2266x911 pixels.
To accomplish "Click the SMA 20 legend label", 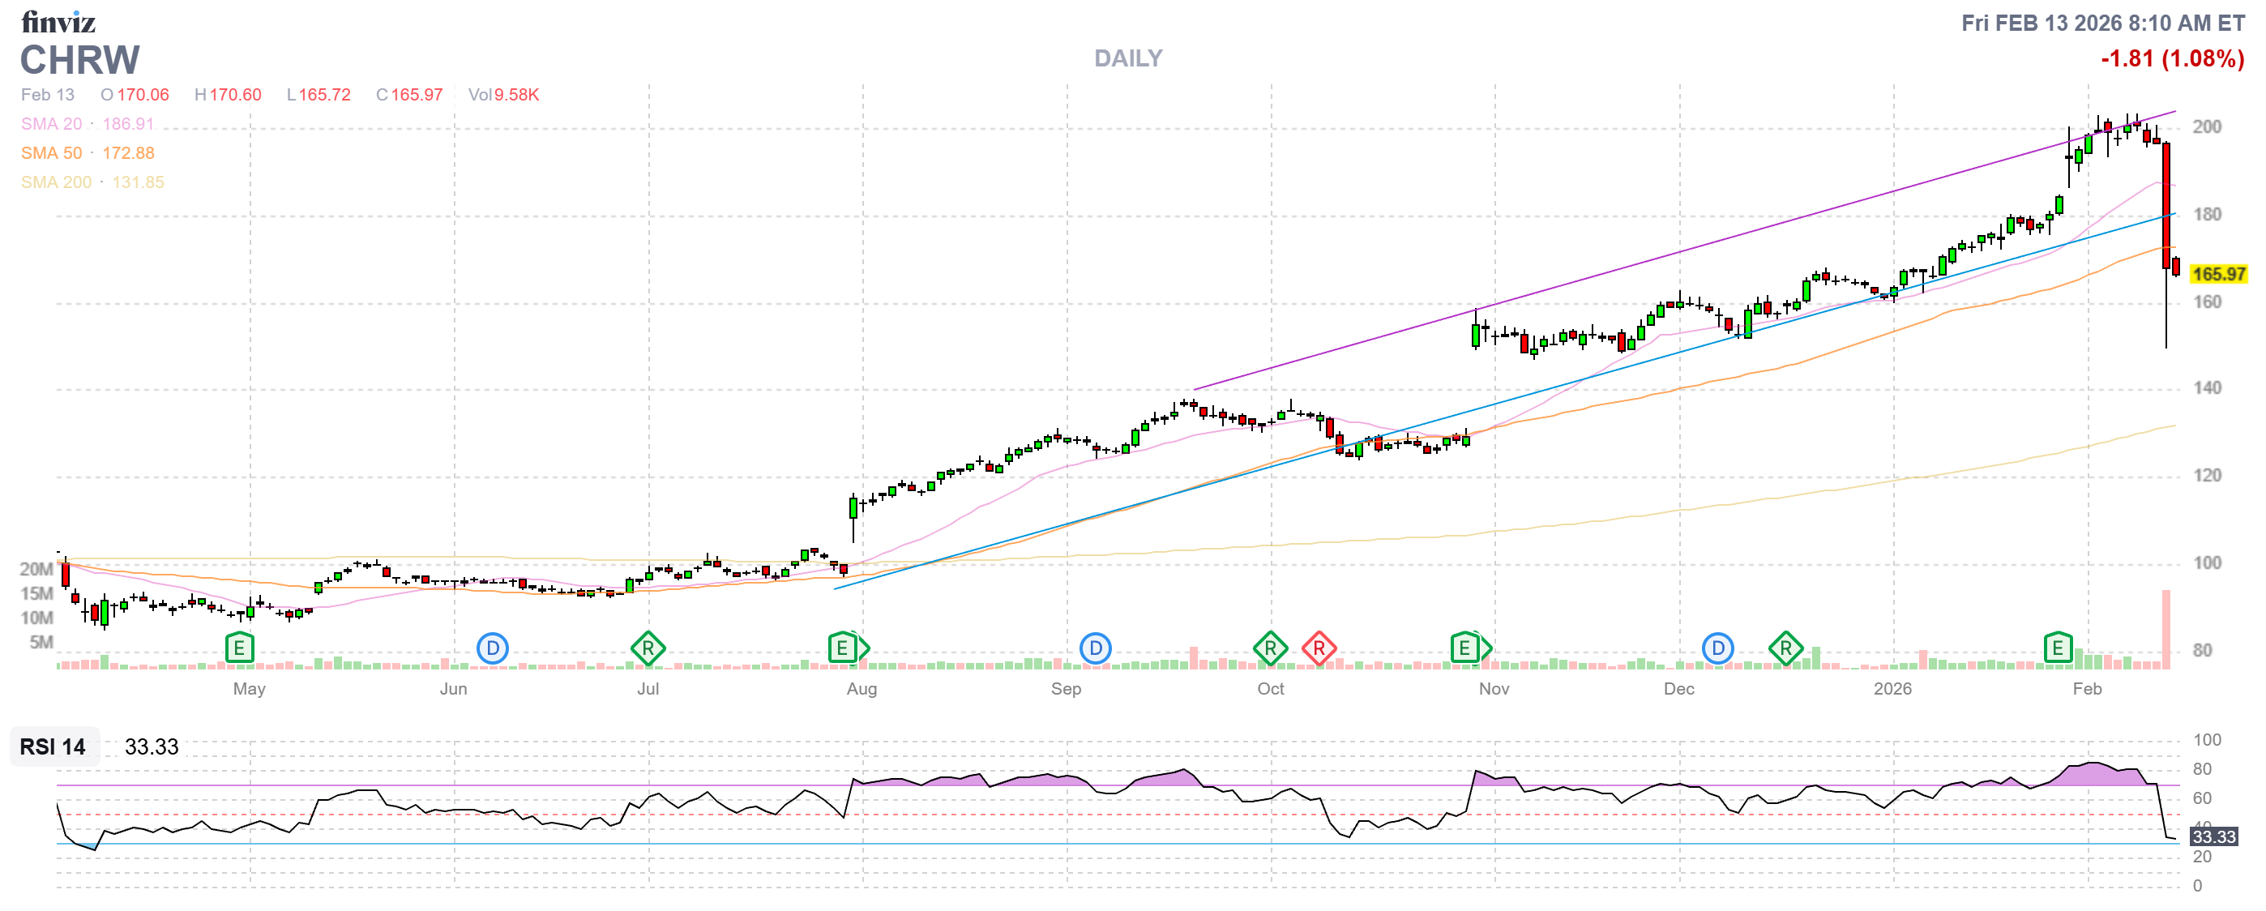I will coord(51,124).
